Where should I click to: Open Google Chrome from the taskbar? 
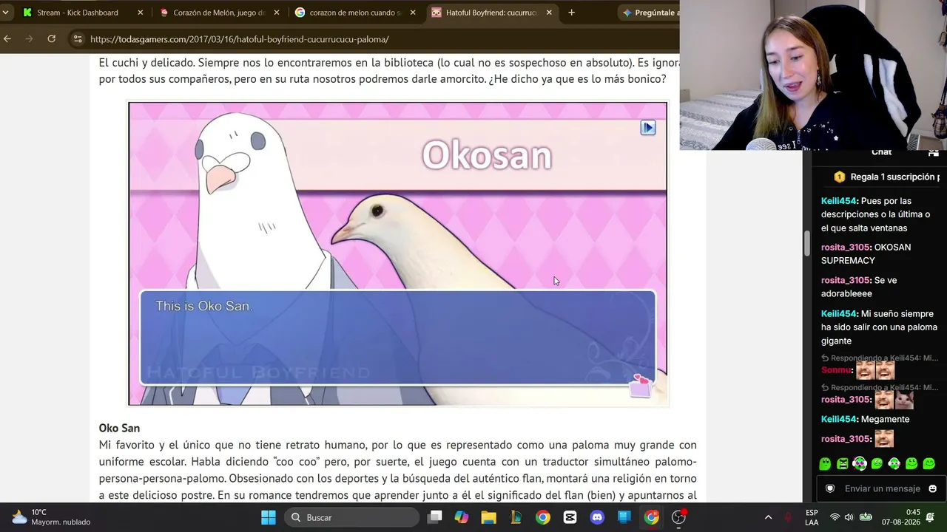[543, 517]
